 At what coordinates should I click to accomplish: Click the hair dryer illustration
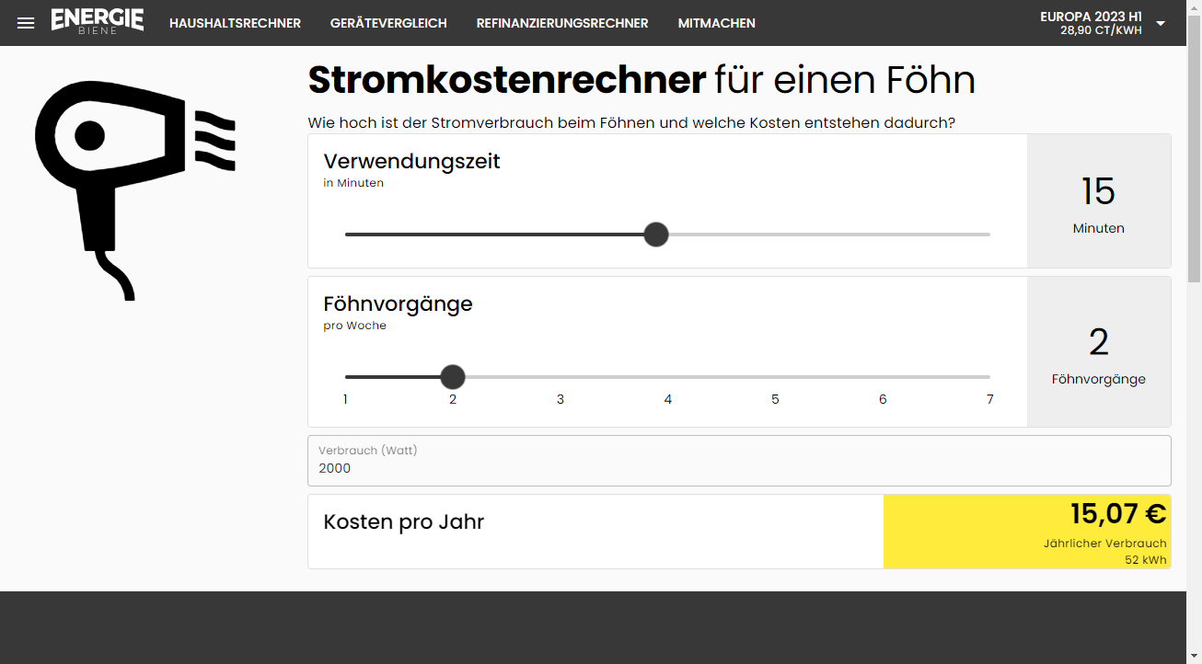click(135, 189)
